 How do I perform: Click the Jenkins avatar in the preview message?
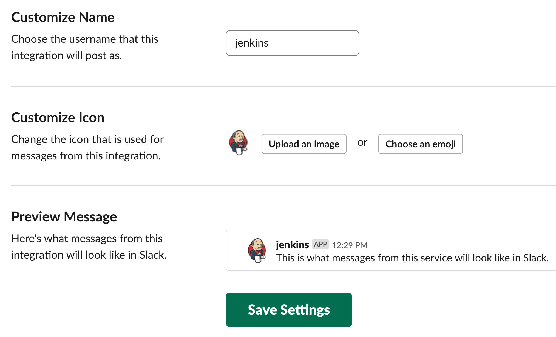coord(257,250)
